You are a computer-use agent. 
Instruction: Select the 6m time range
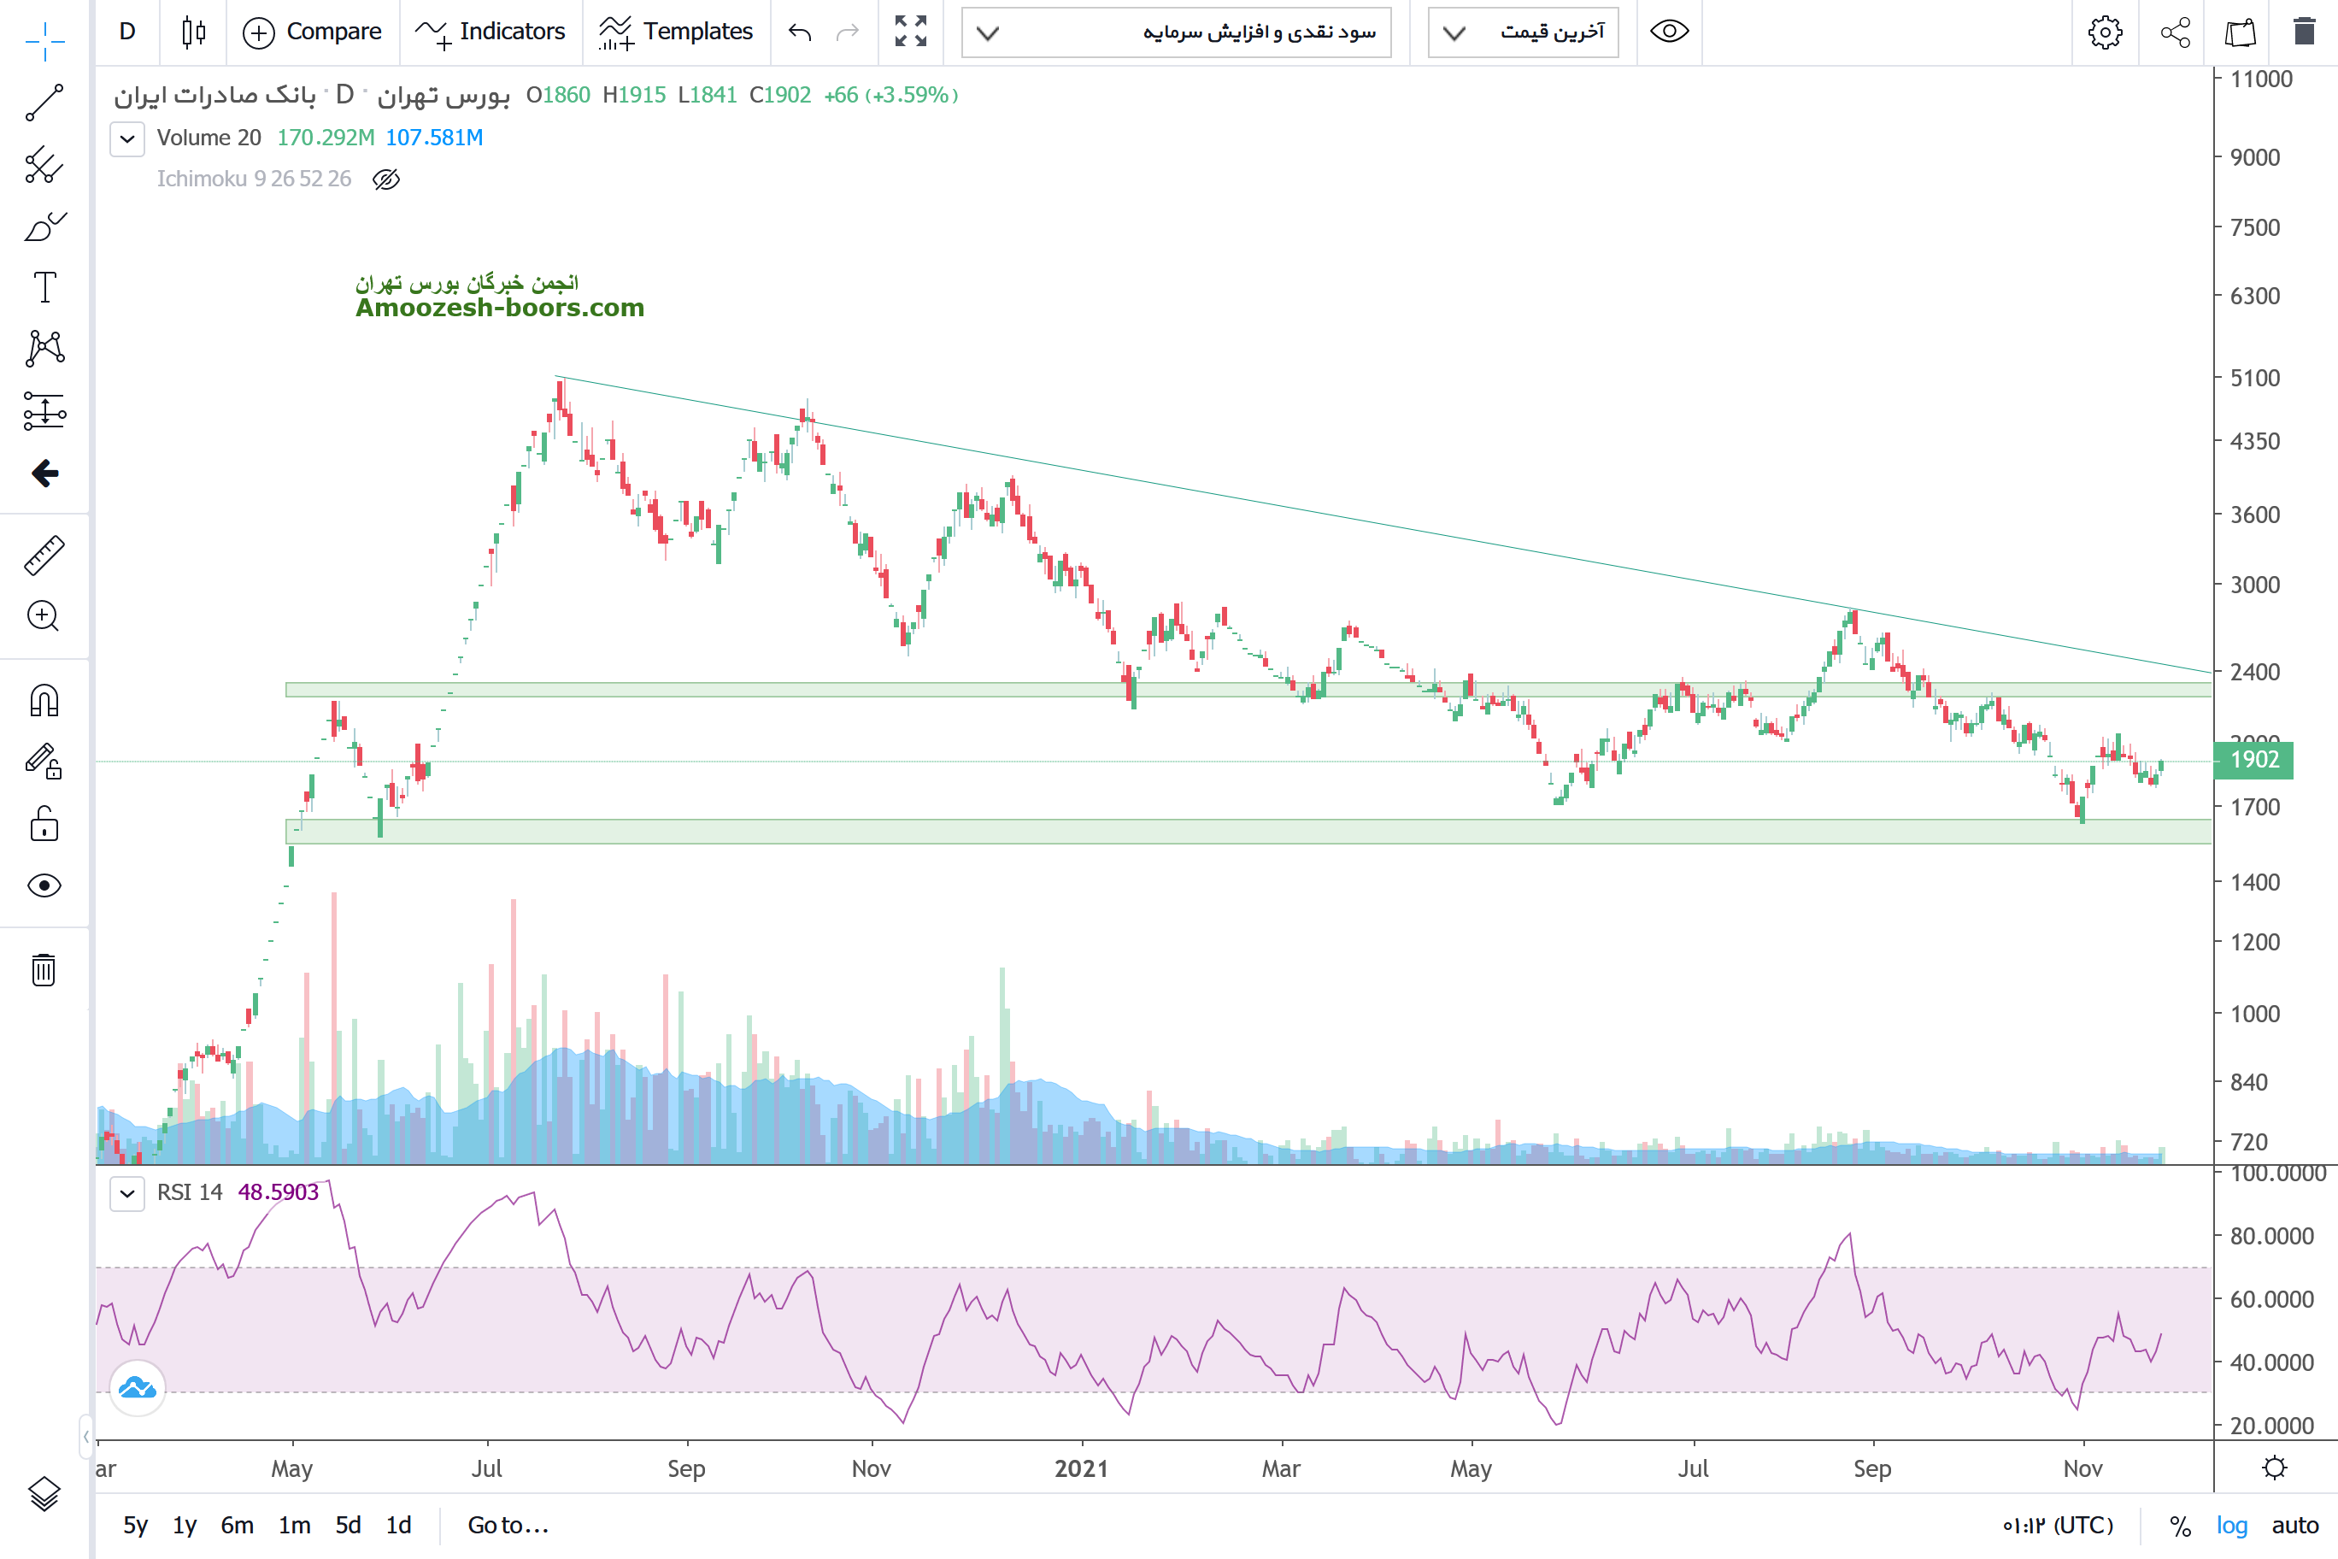(x=237, y=1525)
